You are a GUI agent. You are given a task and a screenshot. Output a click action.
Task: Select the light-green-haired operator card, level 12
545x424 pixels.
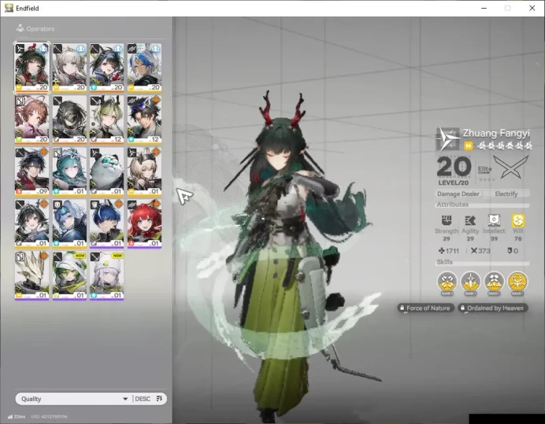coord(106,119)
